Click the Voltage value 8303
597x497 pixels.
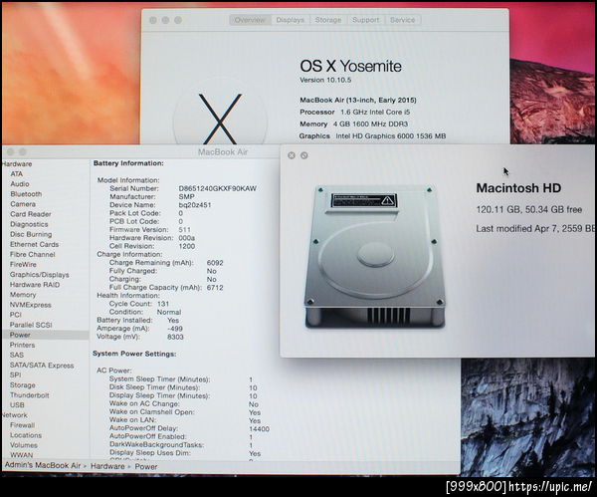coord(175,337)
